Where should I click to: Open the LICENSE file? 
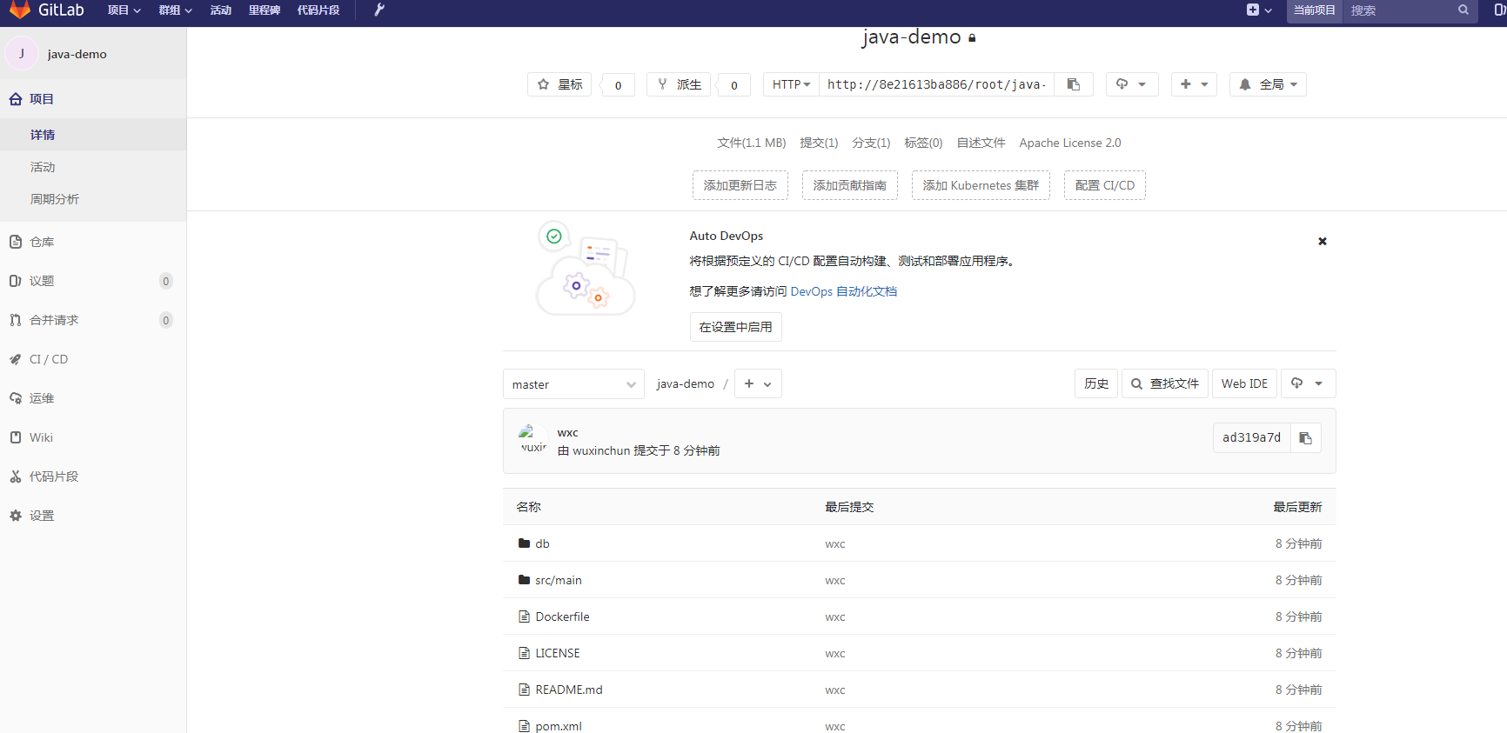558,653
